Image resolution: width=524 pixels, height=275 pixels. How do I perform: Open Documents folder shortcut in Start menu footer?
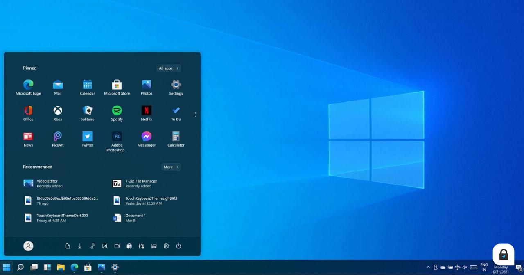click(68, 246)
